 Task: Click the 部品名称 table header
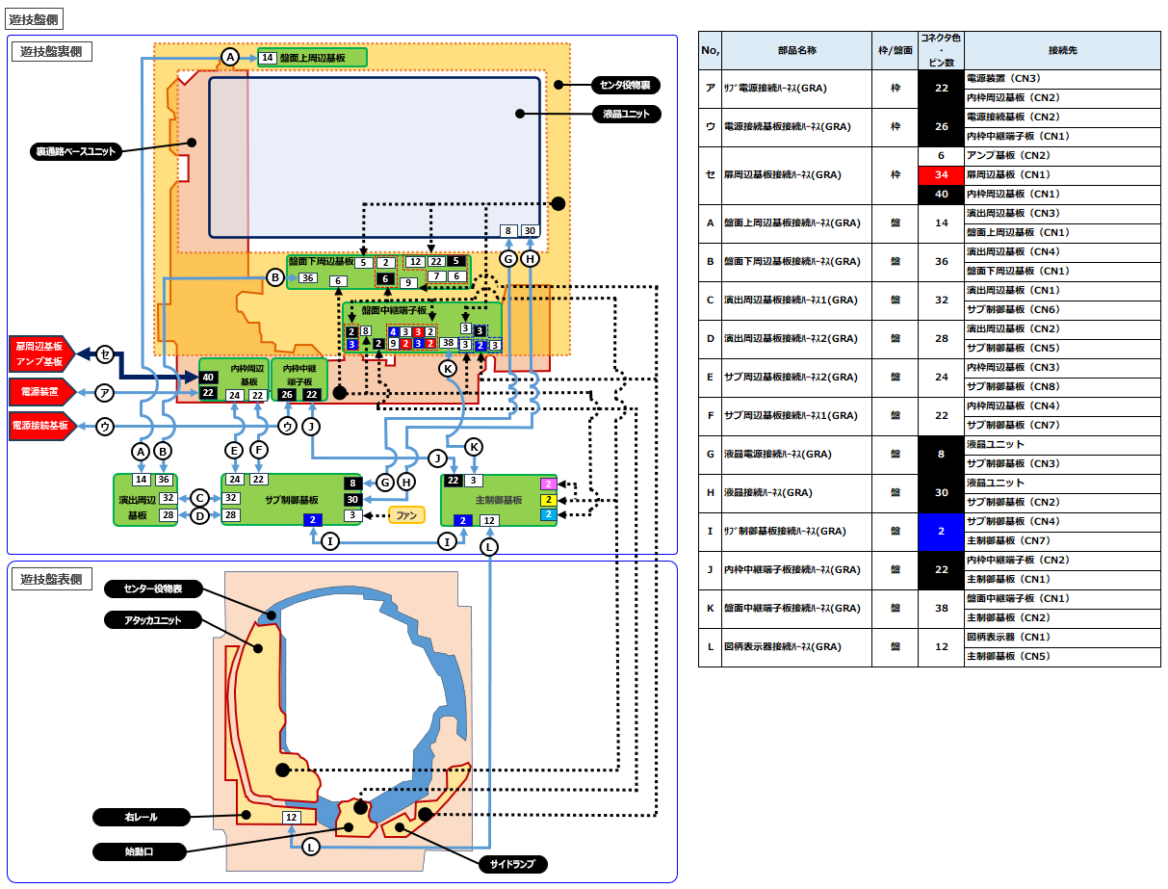797,50
